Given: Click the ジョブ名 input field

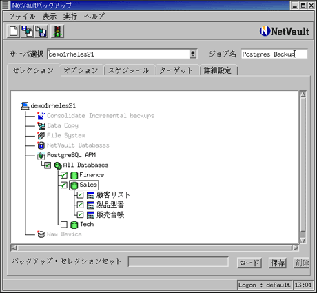Looking at the screenshot, I should [x=274, y=54].
